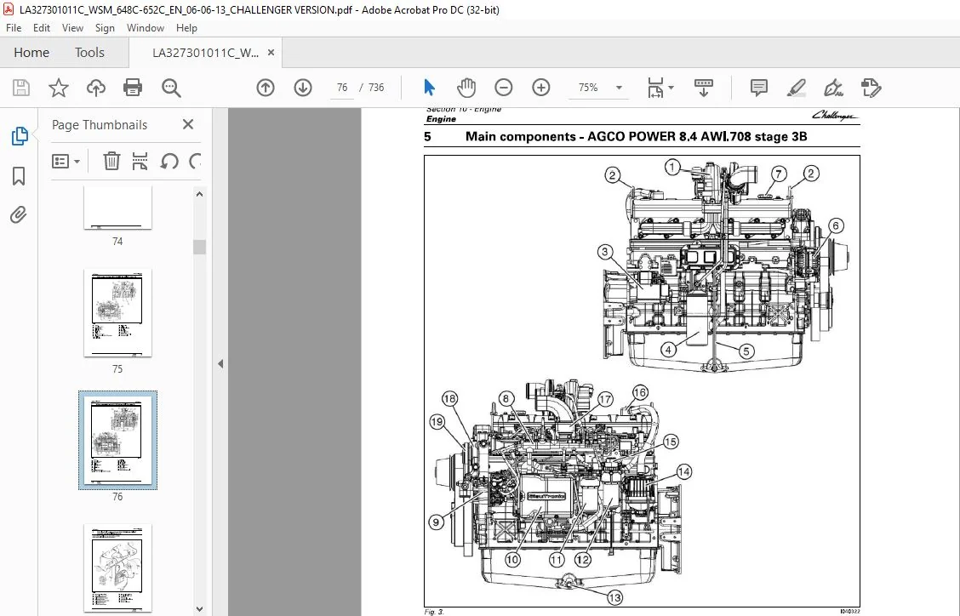Print the document with printer icon
The image size is (960, 616).
click(133, 88)
